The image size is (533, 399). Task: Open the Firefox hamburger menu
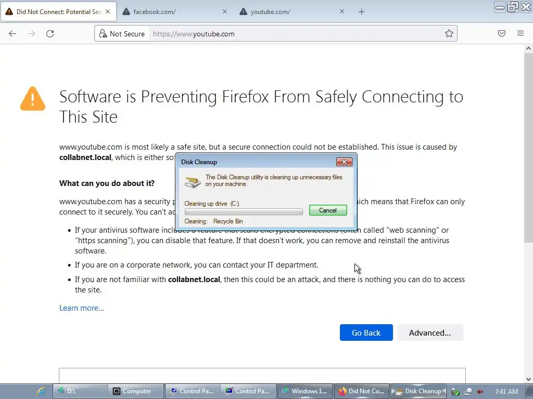tap(521, 33)
